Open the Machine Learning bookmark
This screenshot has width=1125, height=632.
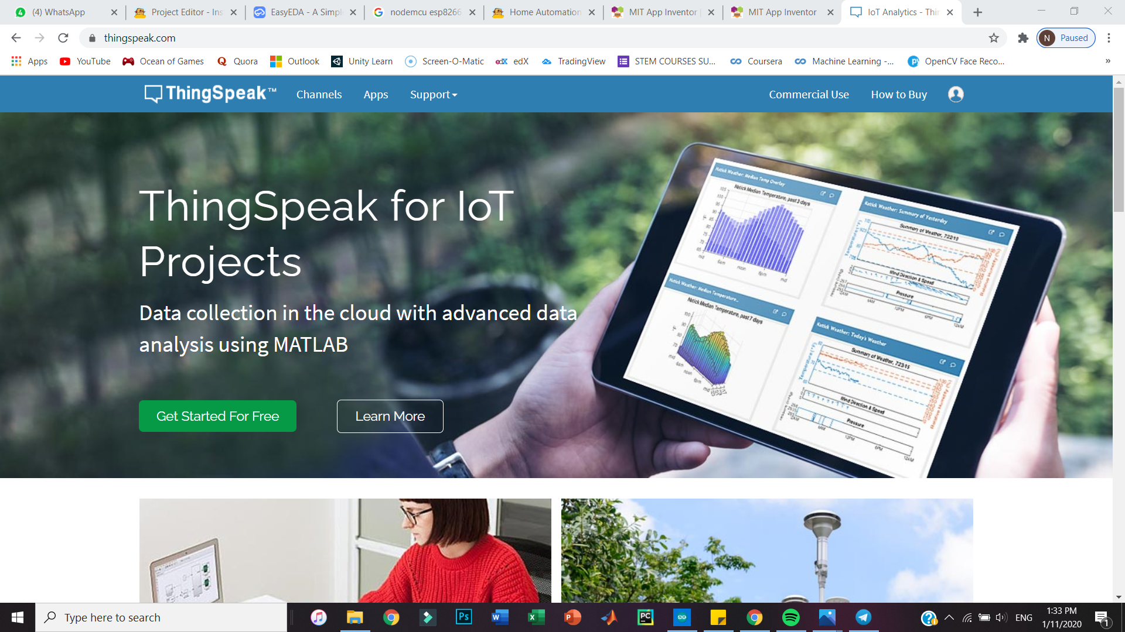844,61
